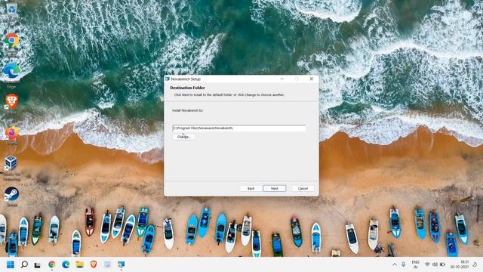
Task: Click the 'Install Novabench to:' label
Action: pyautogui.click(x=188, y=110)
